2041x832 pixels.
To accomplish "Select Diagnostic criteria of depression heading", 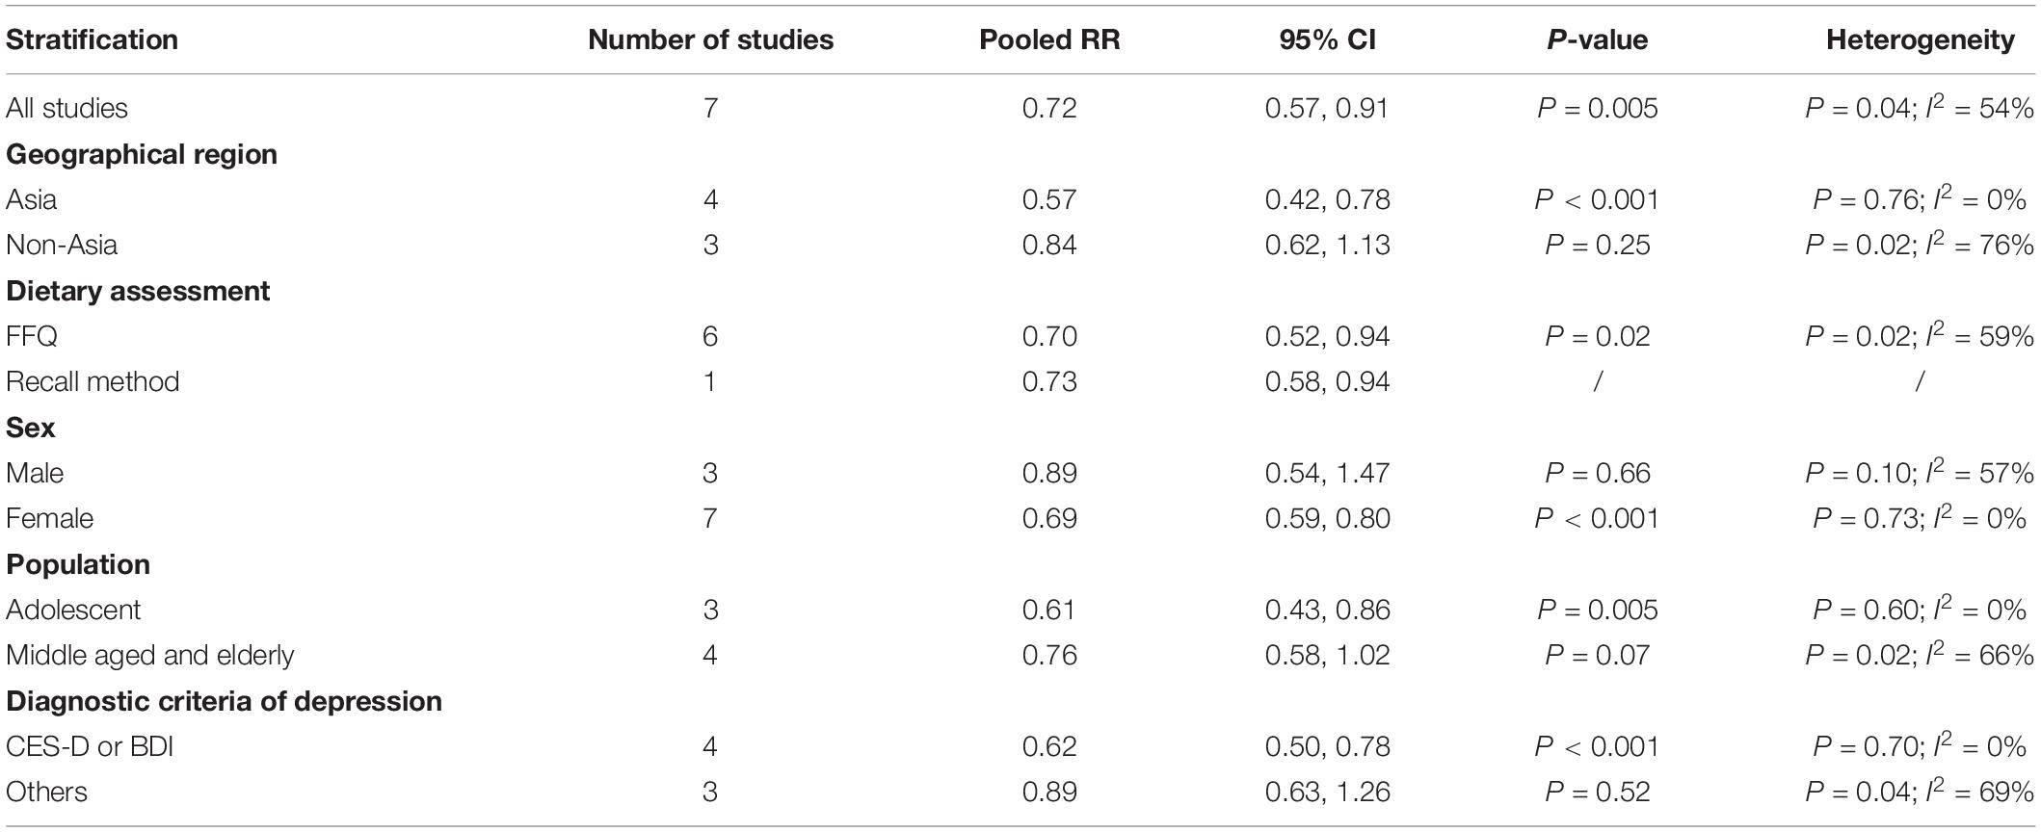I will [224, 701].
